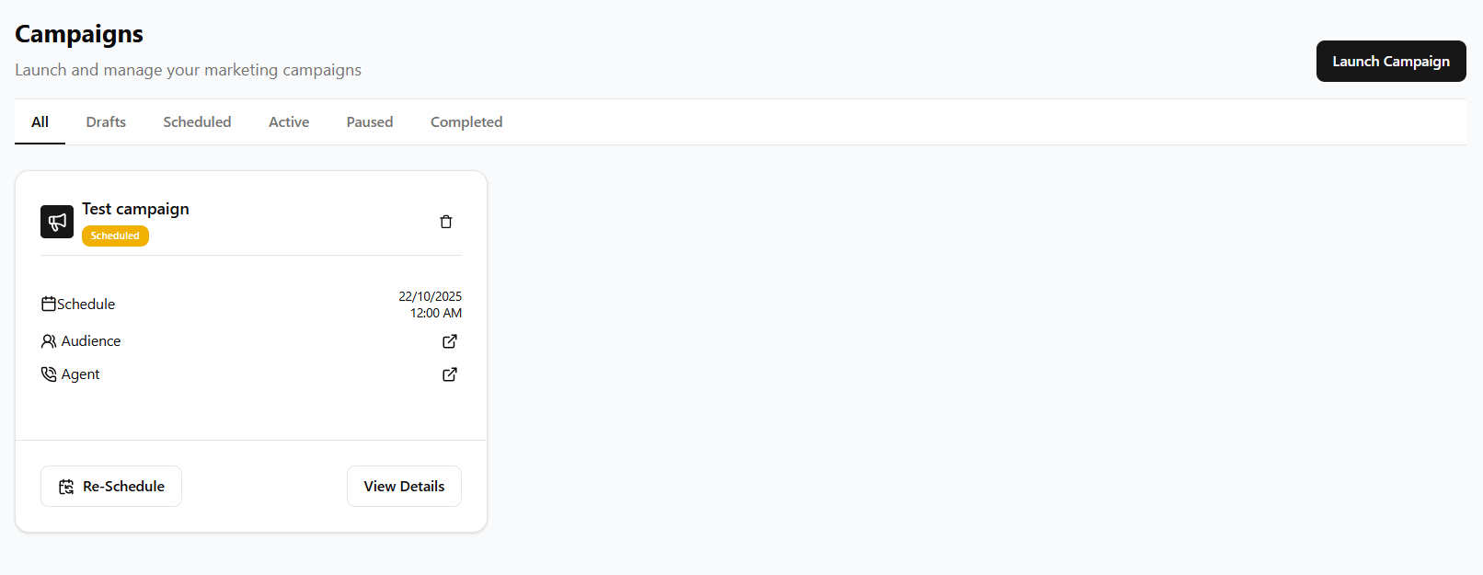Click the Schedule calendar icon
Image resolution: width=1483 pixels, height=575 pixels.
pyautogui.click(x=49, y=304)
